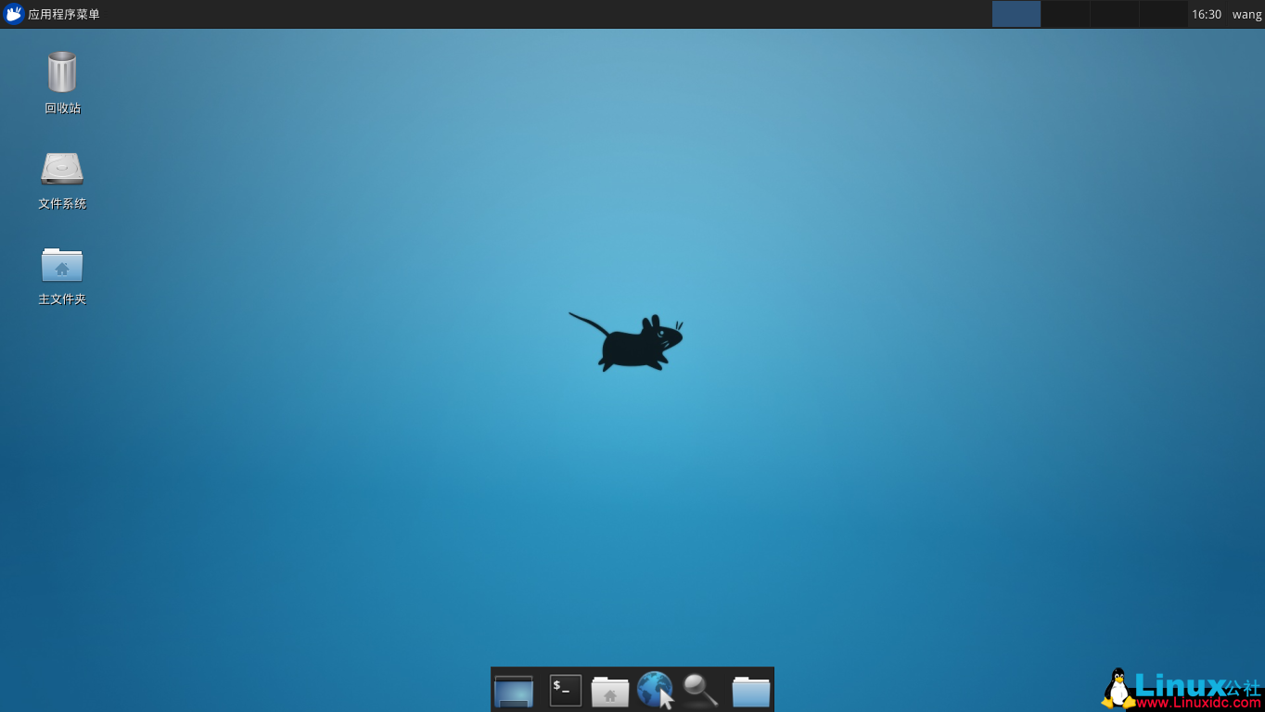This screenshot has height=712, width=1265.
Task: Open the home folder file manager in dock
Action: coord(610,692)
